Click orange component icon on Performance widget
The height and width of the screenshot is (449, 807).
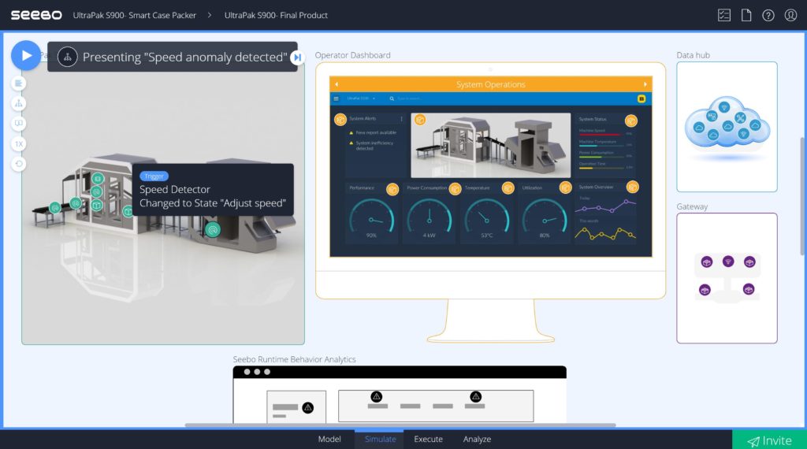392,189
